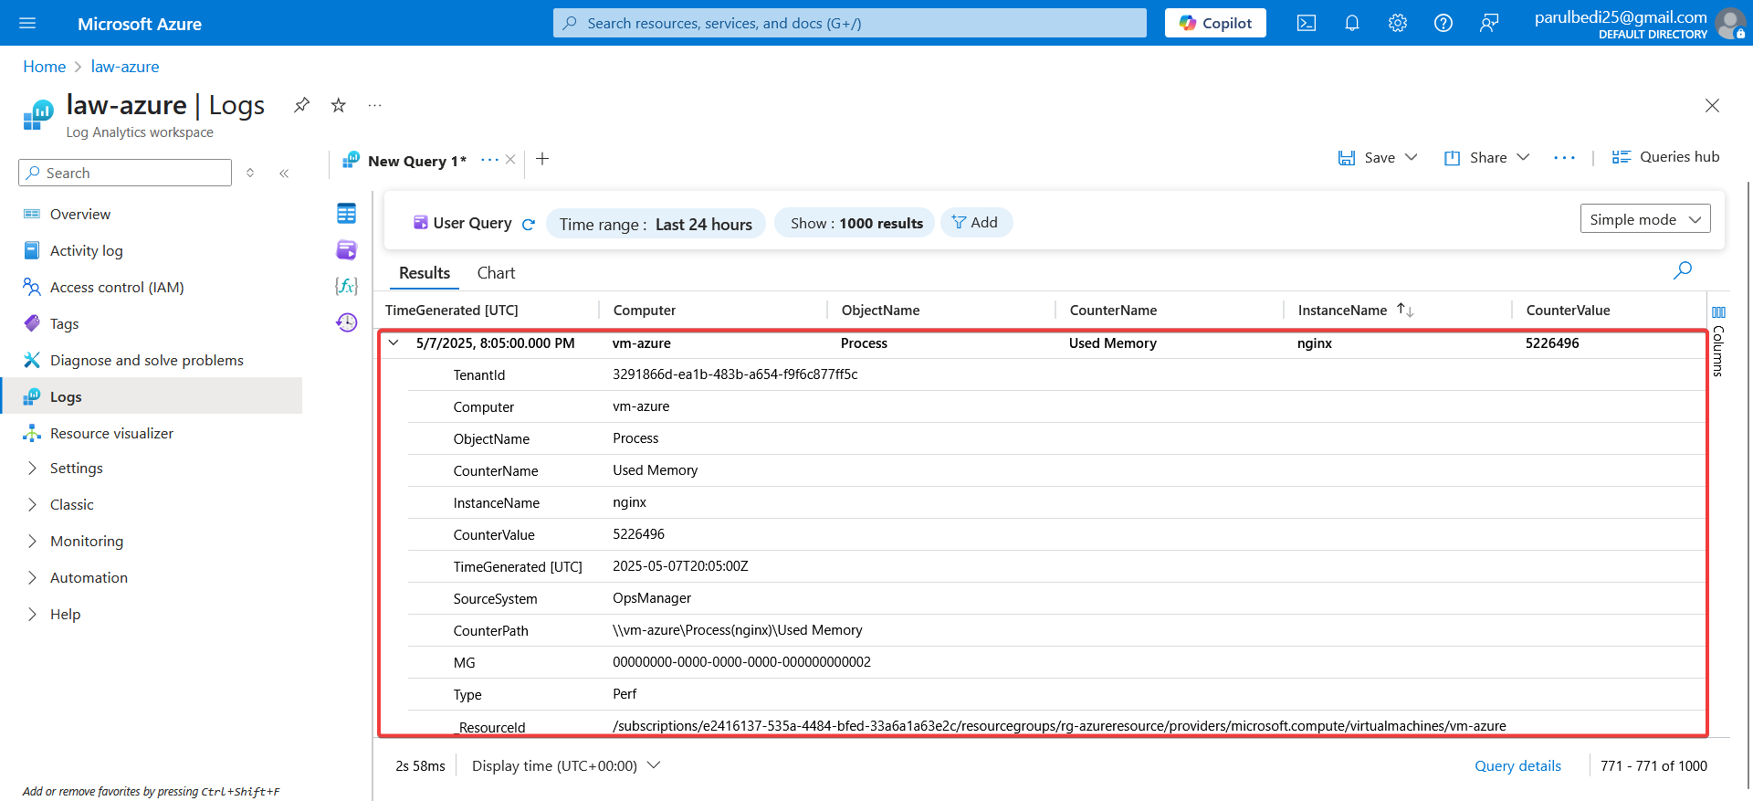Sort by TimeGenerated [UTC] column header
1753x801 pixels.
click(x=452, y=311)
